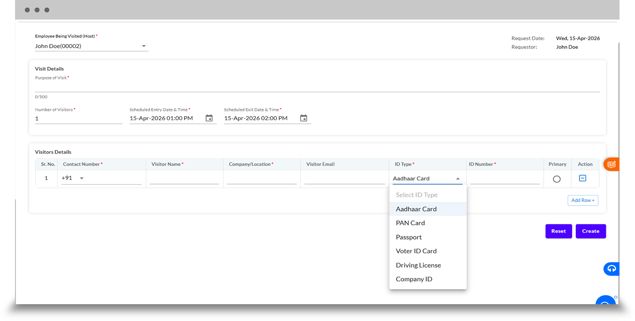Screen dimensions: 635x321
Task: Select Voter ID Card option
Action: [416, 251]
